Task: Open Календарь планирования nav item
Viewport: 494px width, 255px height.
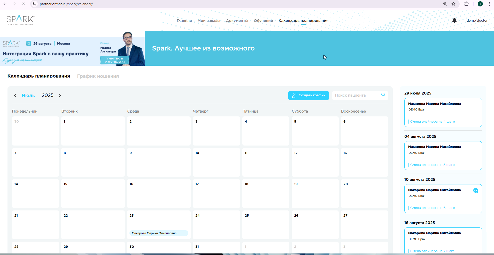Action: 303,21
